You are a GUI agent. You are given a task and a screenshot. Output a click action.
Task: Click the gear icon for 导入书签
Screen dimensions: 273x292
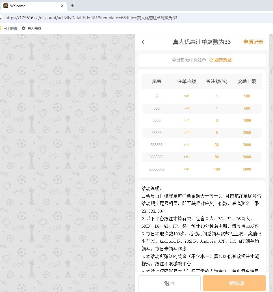click(x=24, y=28)
